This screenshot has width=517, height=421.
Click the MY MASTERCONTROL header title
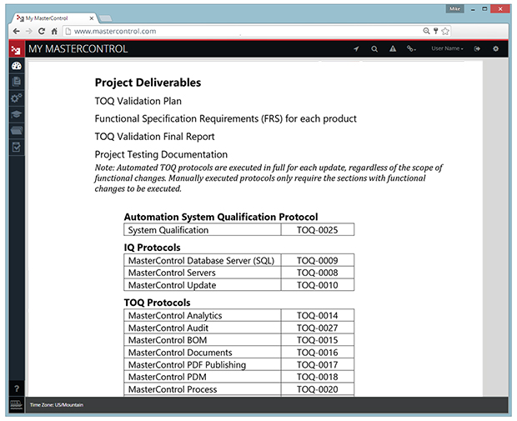click(x=78, y=49)
